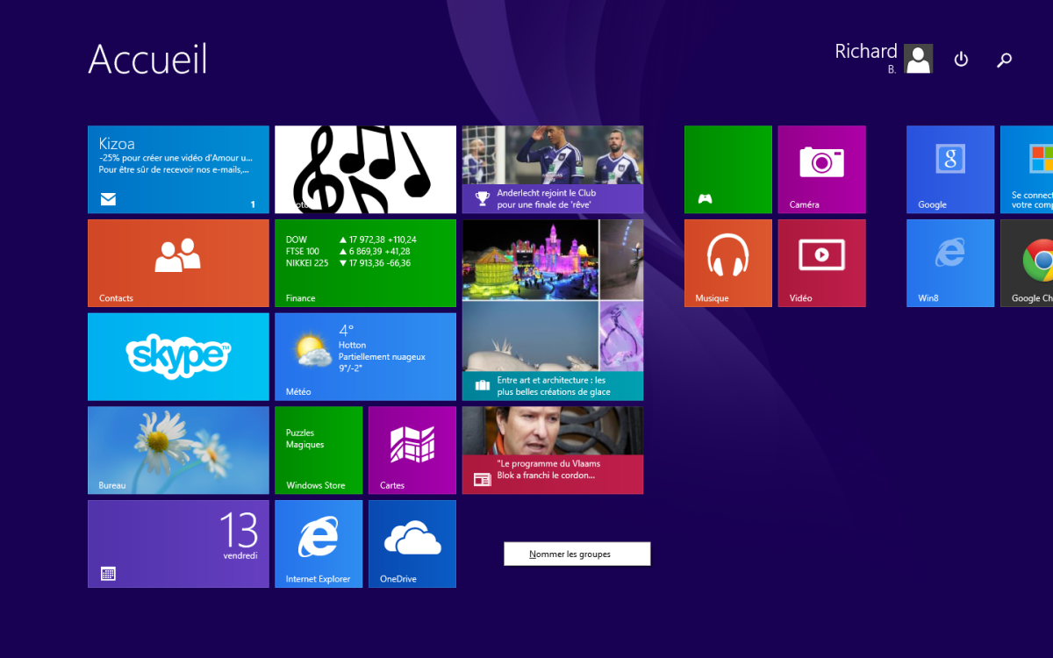
Task: Open the OneDrive tile
Action: (412, 544)
